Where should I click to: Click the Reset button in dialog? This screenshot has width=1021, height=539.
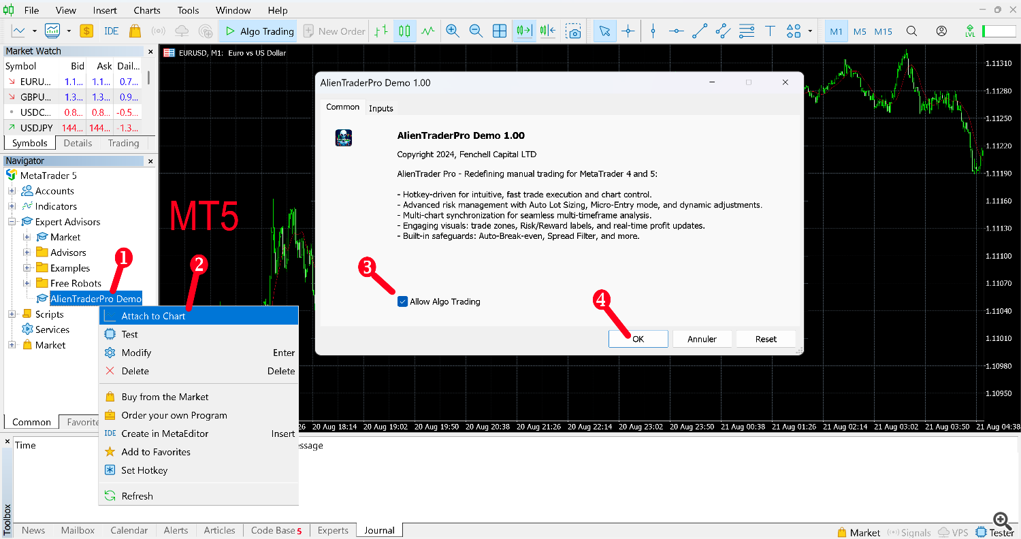point(766,339)
